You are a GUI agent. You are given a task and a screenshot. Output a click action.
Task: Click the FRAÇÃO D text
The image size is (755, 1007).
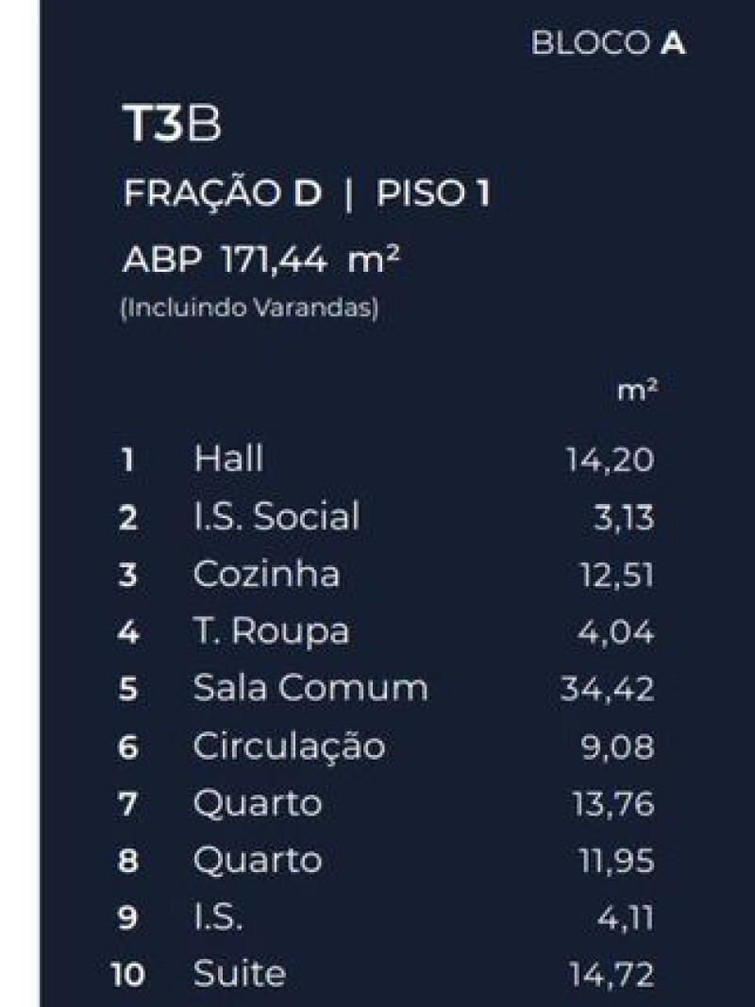(x=223, y=193)
